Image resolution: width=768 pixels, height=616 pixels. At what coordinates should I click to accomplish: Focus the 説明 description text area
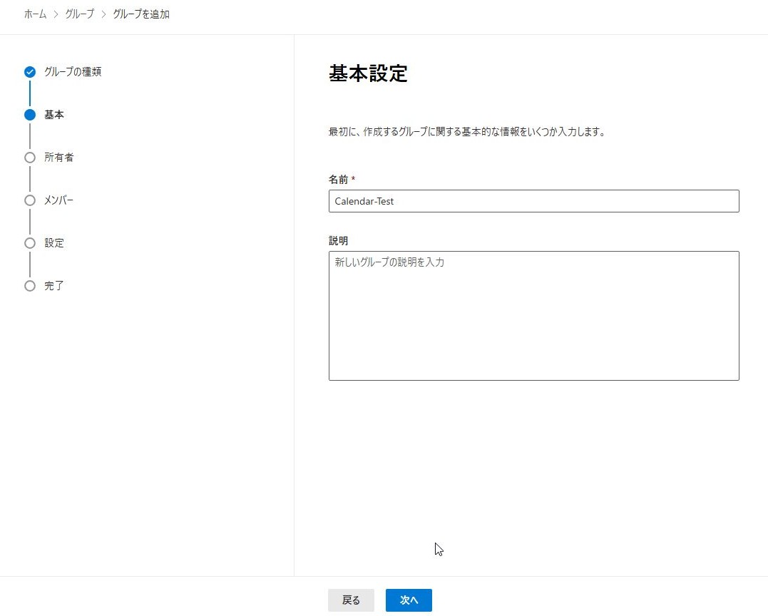click(x=533, y=315)
